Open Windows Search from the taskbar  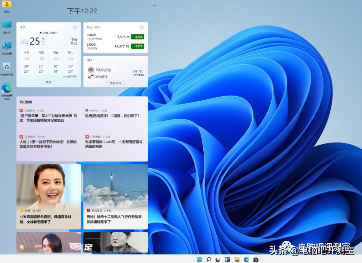(209, 259)
